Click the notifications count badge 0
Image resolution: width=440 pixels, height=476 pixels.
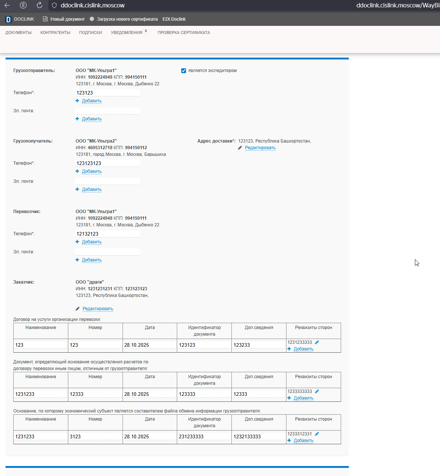coord(146,31)
